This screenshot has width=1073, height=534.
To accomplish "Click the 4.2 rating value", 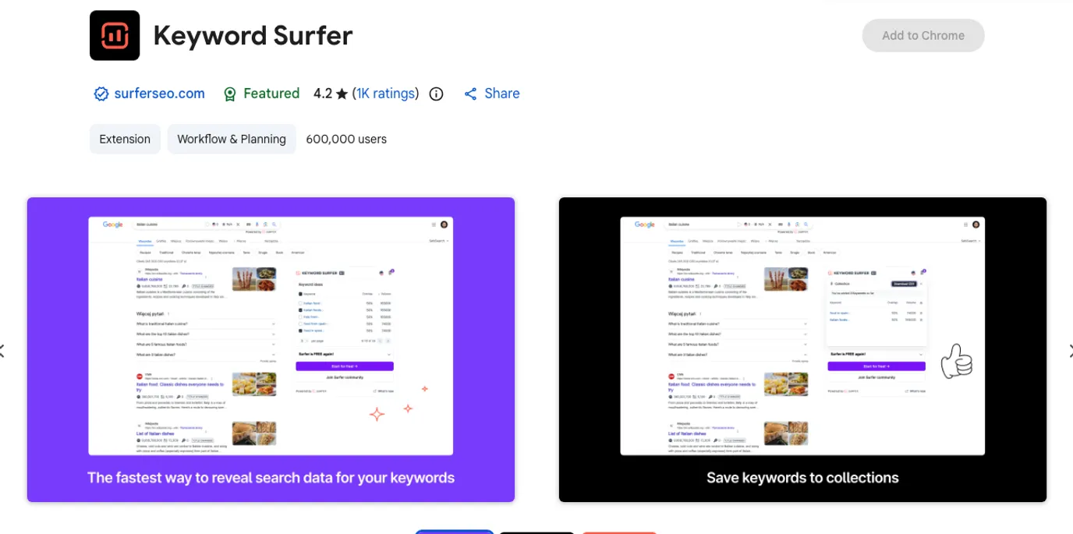I will point(323,94).
